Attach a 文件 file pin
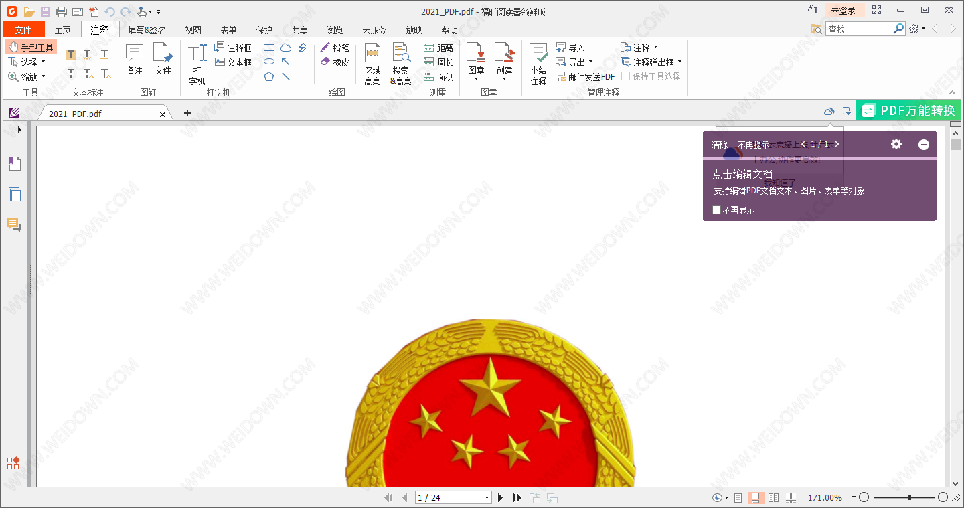Viewport: 964px width, 508px height. (163, 60)
